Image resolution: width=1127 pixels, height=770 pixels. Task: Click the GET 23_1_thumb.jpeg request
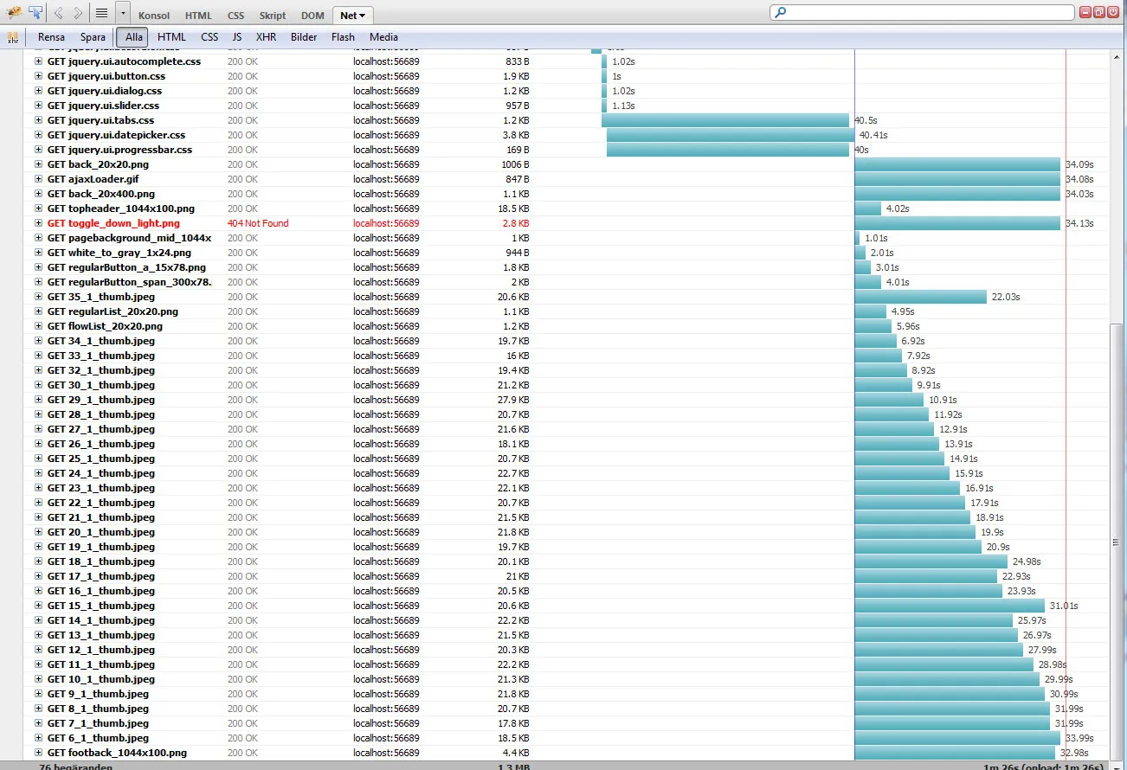click(x=101, y=488)
